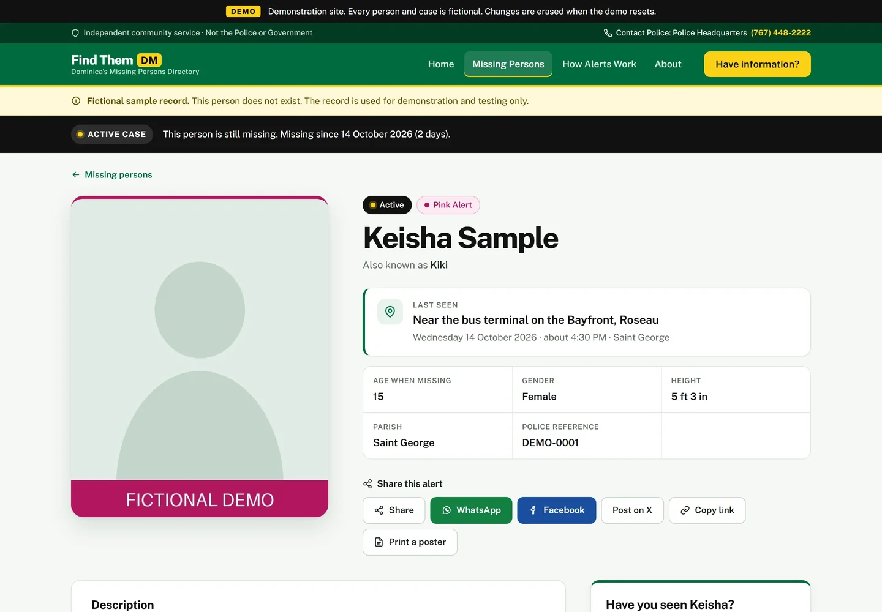This screenshot has height=612, width=882.
Task: Click the Have information? button
Action: tap(758, 64)
